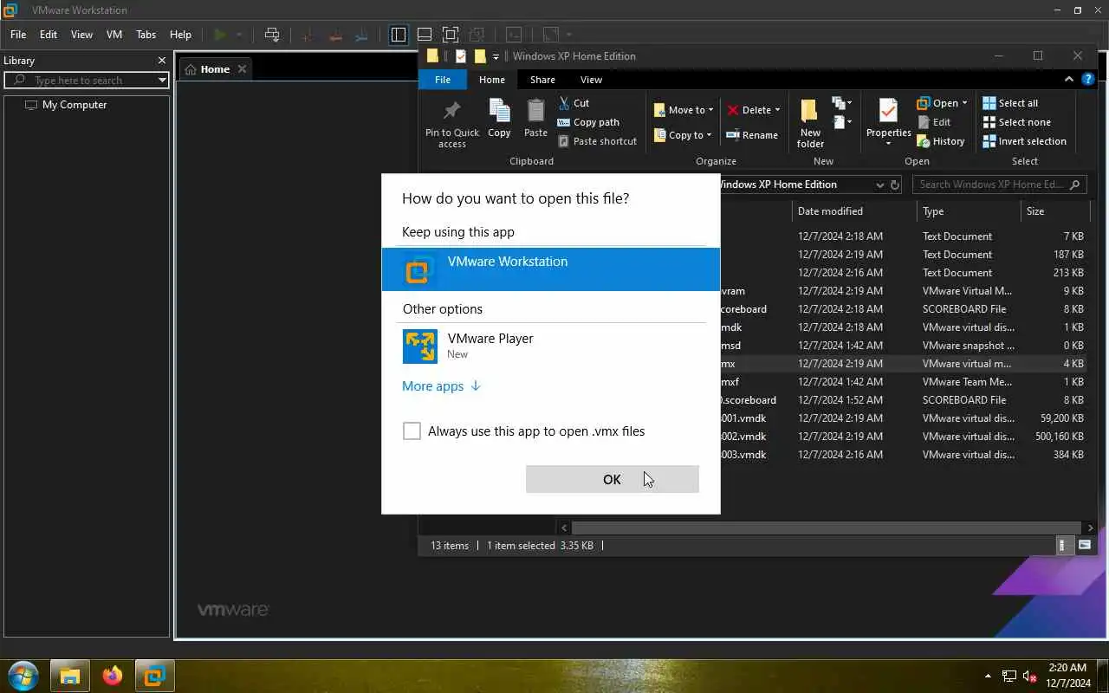Click the Copy ribbon icon

[499, 119]
